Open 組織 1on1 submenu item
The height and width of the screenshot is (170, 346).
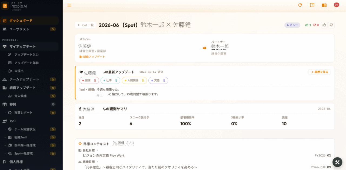click(21, 137)
